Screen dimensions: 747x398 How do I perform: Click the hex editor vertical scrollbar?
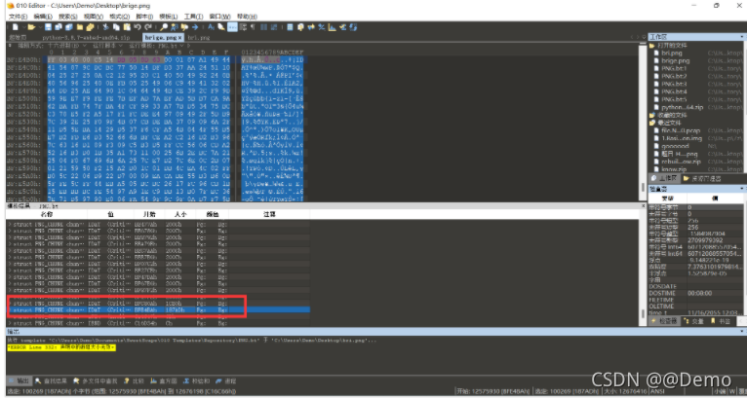click(644, 122)
